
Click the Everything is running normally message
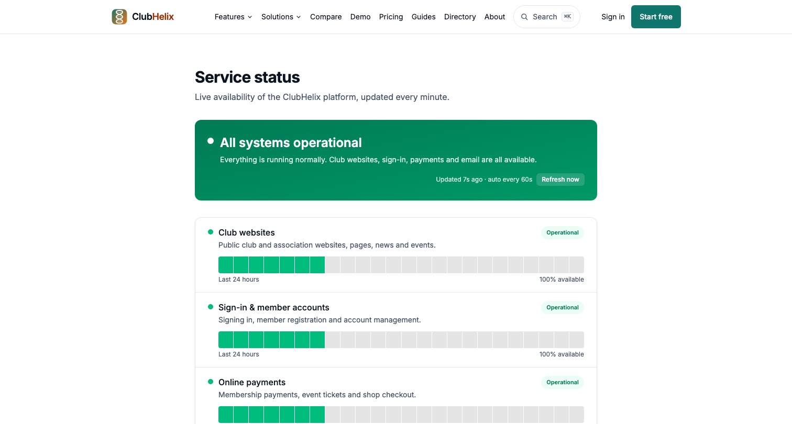pos(378,160)
